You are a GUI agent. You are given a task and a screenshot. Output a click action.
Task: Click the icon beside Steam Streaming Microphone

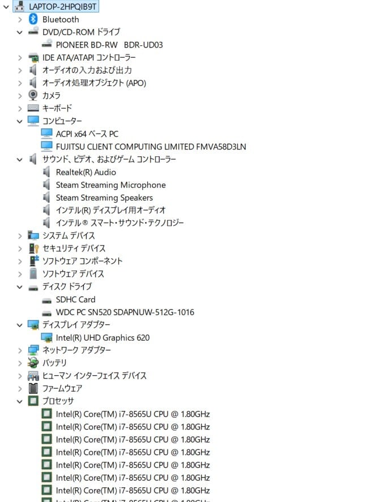(x=46, y=185)
